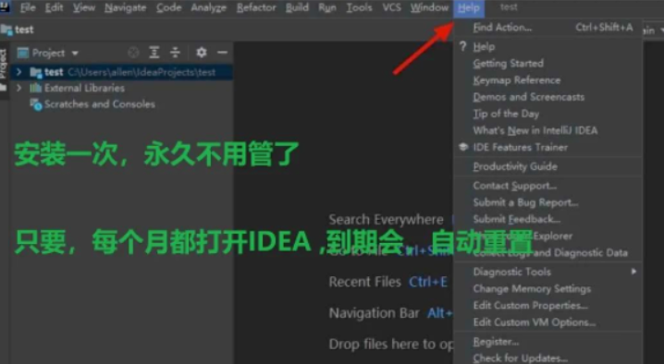Click the project folder icon beside Project
This screenshot has width=664, height=364.
23,53
